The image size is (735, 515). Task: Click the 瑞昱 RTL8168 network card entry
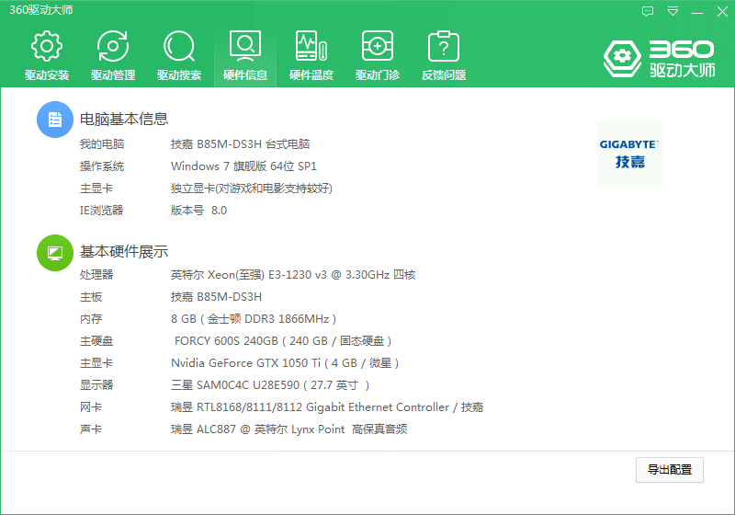pyautogui.click(x=326, y=407)
